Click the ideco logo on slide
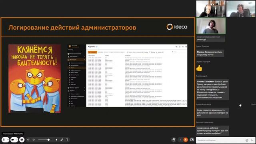256x144 pixels. pyautogui.click(x=177, y=27)
